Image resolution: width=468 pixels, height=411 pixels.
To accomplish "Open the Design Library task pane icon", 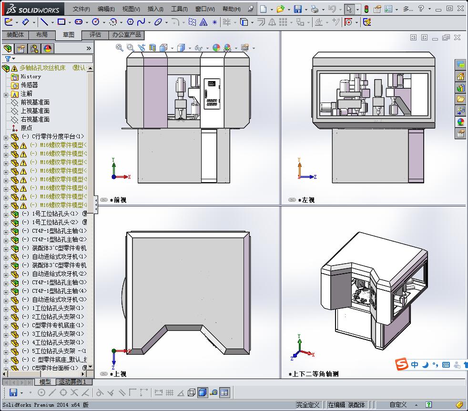I will [460, 88].
